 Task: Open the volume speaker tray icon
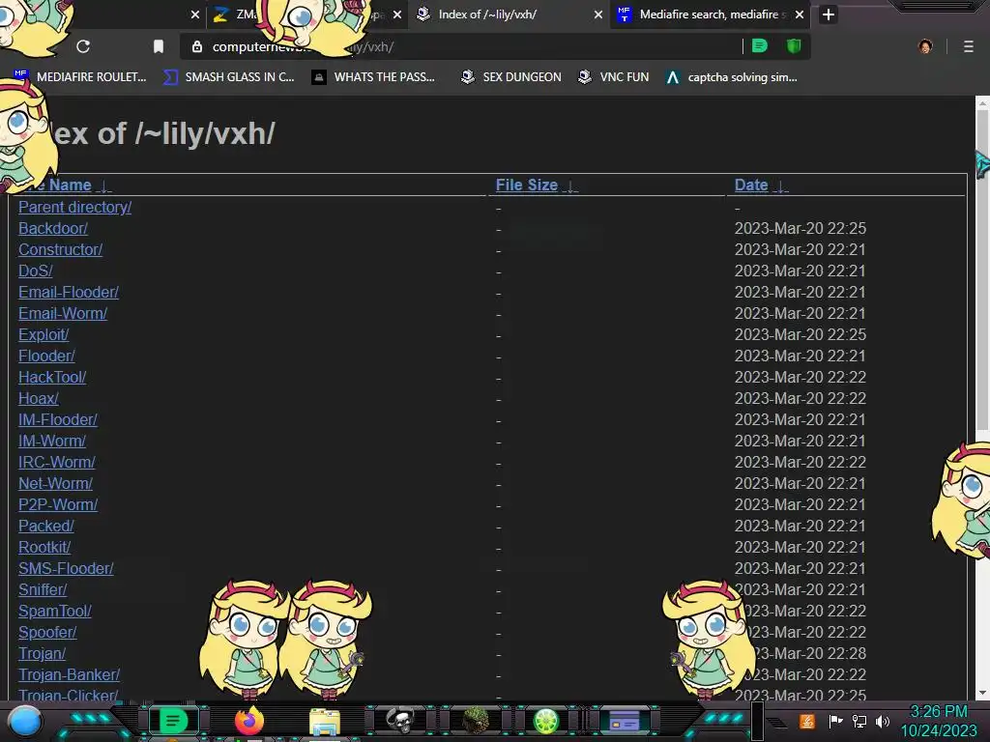[883, 721]
